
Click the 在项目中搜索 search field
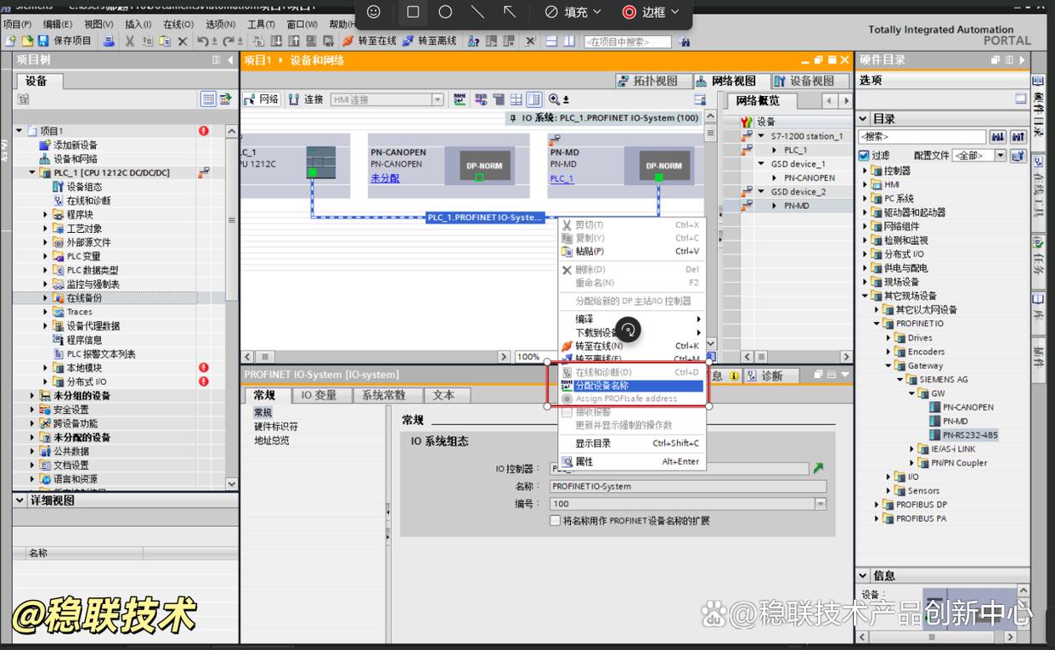click(628, 42)
